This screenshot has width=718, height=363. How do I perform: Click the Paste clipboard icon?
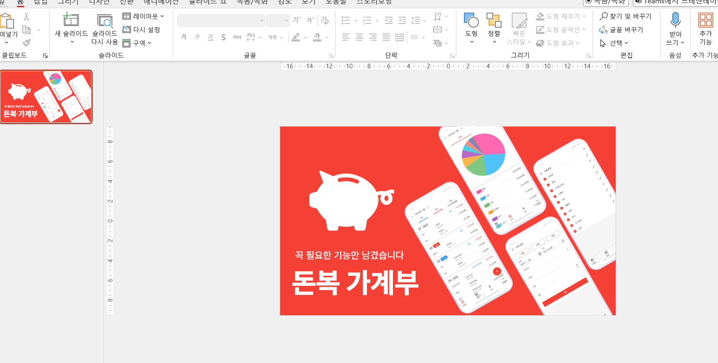pyautogui.click(x=7, y=21)
